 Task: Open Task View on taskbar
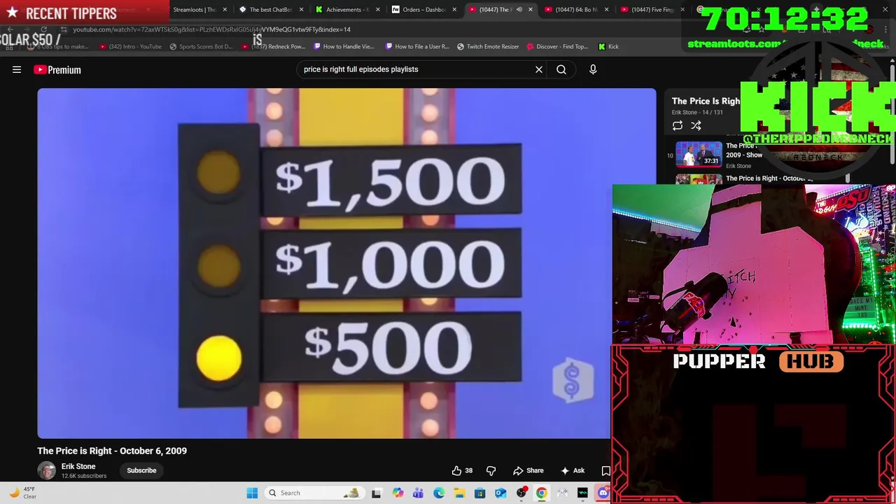(x=377, y=493)
